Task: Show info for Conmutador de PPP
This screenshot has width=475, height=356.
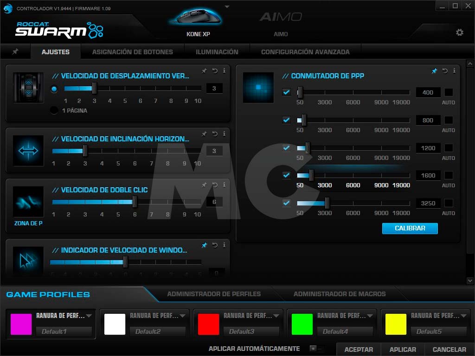Action: click(454, 71)
